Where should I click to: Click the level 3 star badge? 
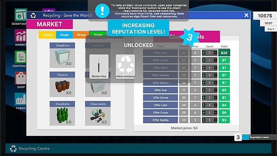189,37
